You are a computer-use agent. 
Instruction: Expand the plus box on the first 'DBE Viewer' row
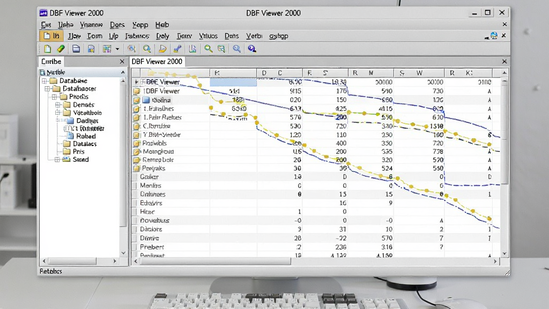click(143, 82)
